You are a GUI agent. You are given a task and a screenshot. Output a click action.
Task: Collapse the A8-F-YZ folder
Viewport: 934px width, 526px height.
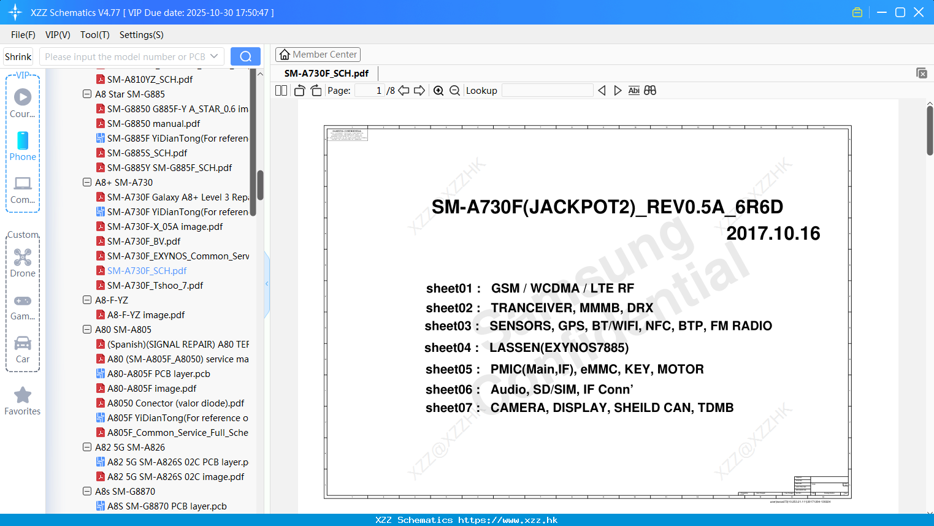87,300
